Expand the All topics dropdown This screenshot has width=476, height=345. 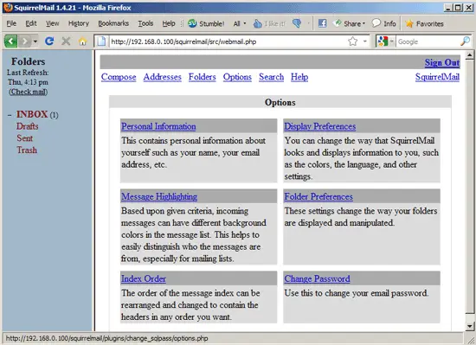coord(240,23)
